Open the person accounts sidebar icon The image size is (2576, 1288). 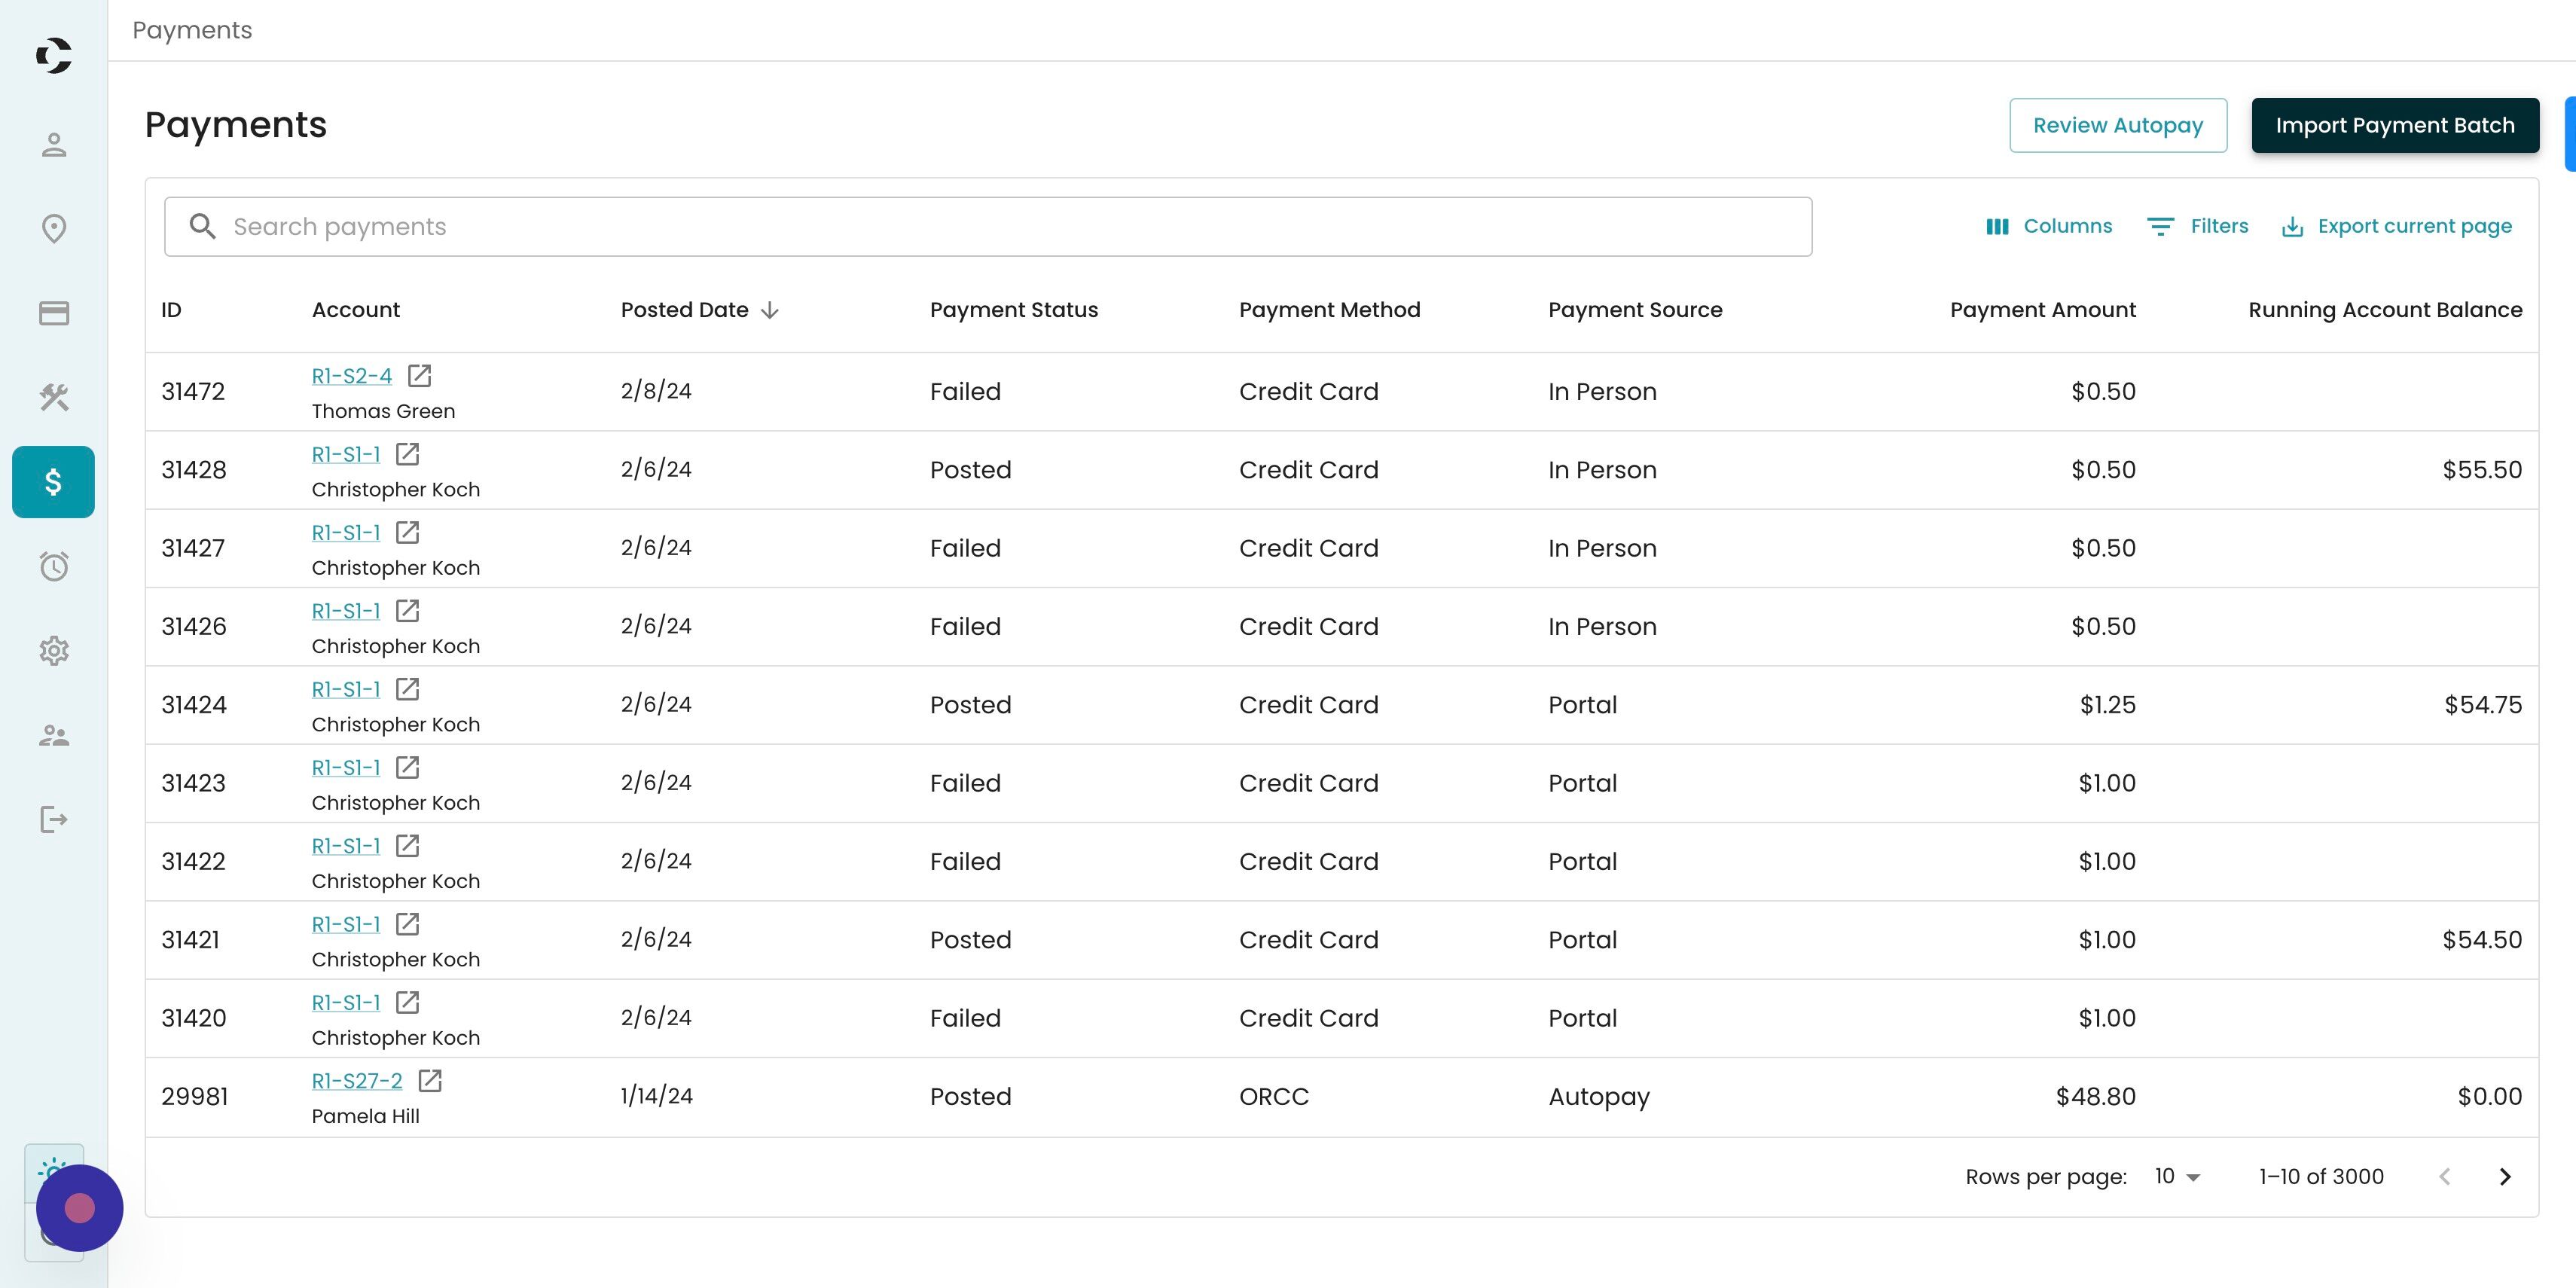[54, 145]
